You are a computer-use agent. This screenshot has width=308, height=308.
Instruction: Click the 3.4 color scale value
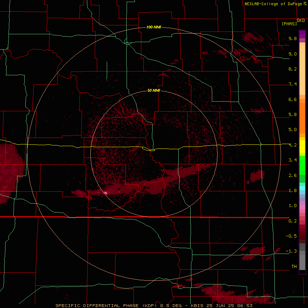[x=293, y=160]
